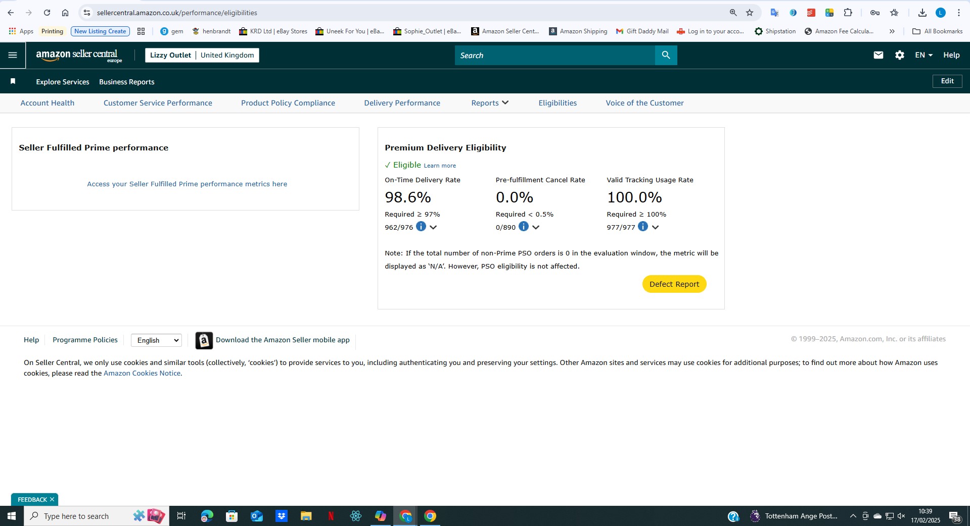The width and height of the screenshot is (970, 526).
Task: Open the browser extensions puzzle icon
Action: click(x=848, y=13)
